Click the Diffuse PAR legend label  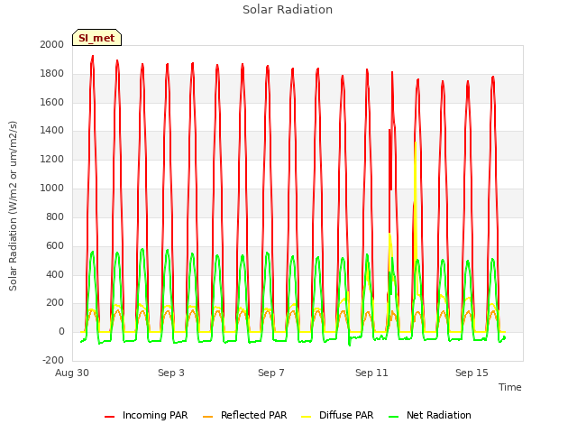tap(346, 415)
